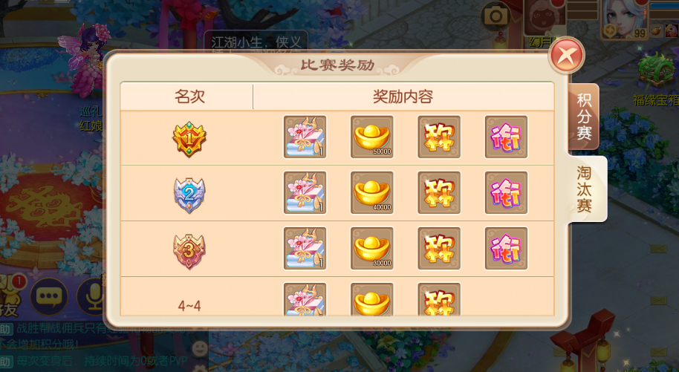679x372 pixels.
Task: Close the 比赛奖励 reward dialog
Action: (566, 56)
